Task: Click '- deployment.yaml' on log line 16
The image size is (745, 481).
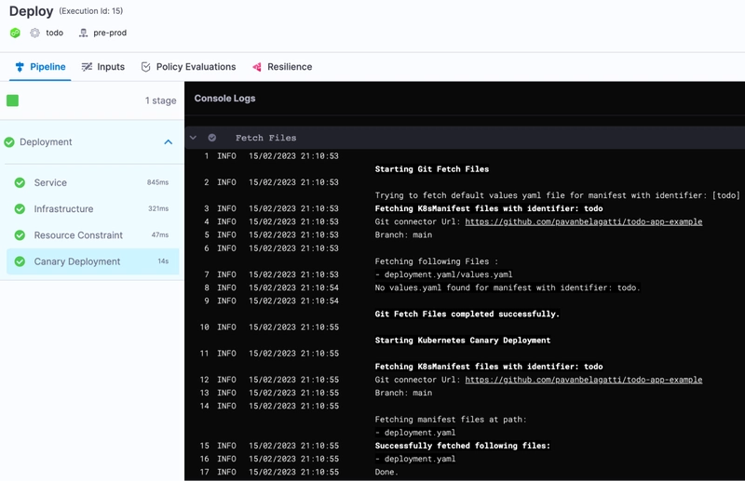Action: tap(415, 460)
